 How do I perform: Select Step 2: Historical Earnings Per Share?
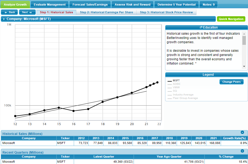tap(106, 12)
